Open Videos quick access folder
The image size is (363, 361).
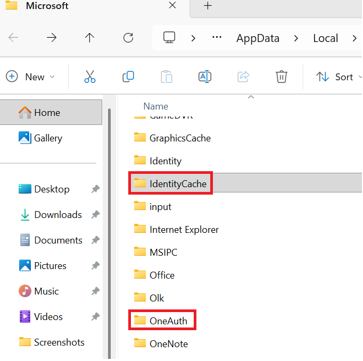(x=41, y=316)
